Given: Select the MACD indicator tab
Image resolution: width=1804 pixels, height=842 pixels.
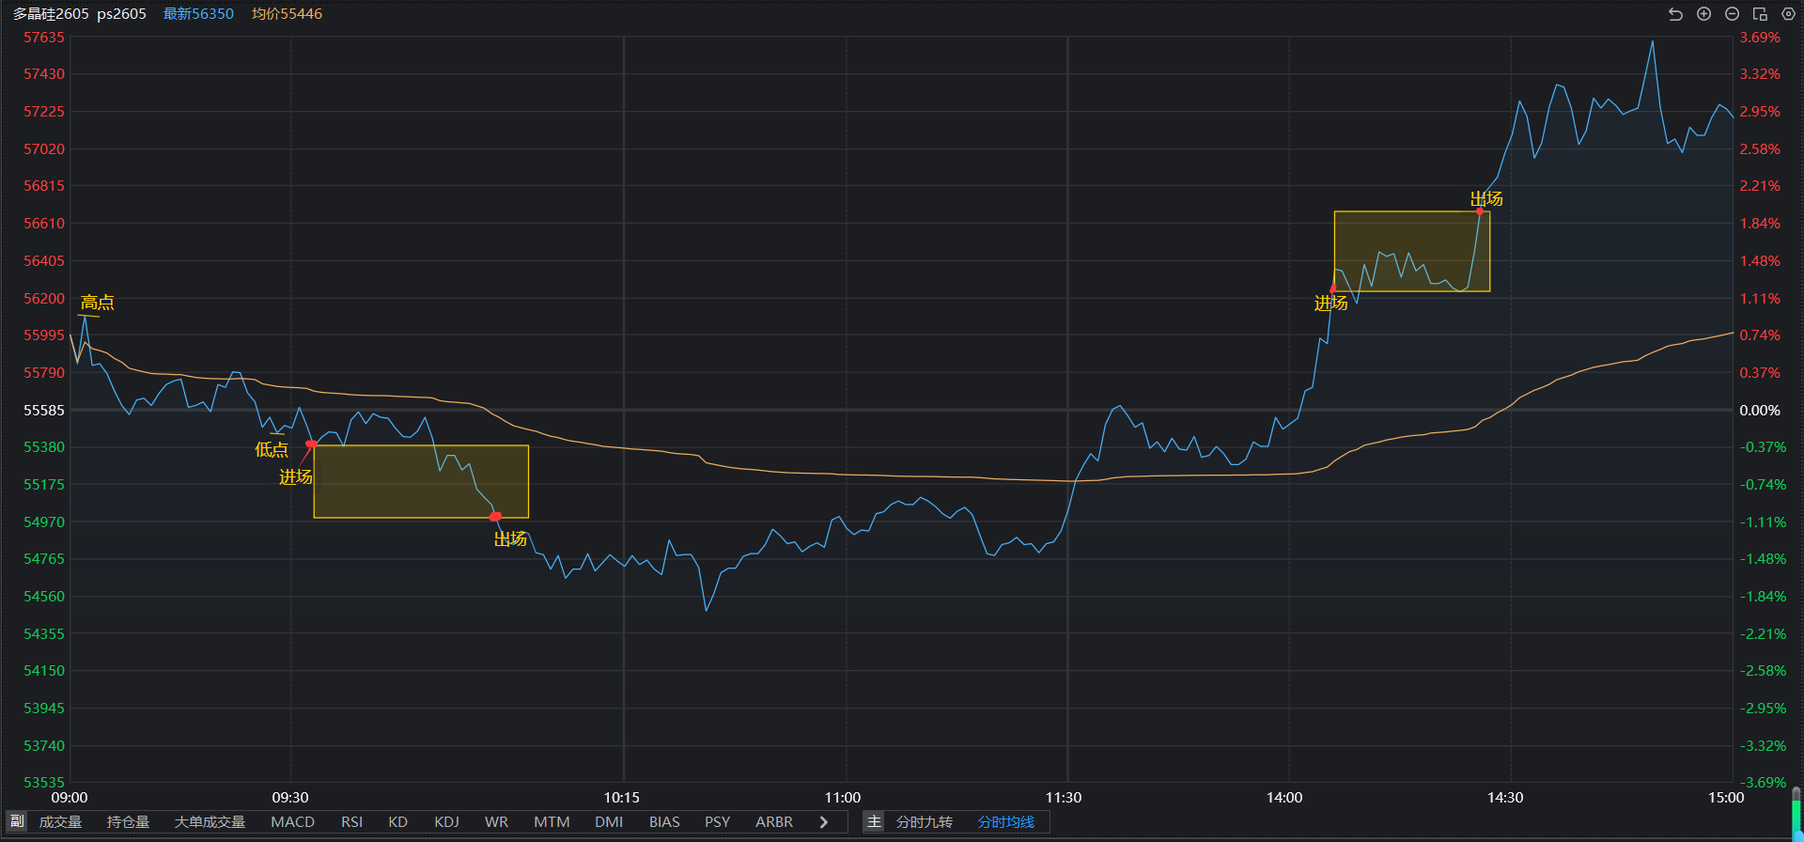Looking at the screenshot, I should point(292,822).
